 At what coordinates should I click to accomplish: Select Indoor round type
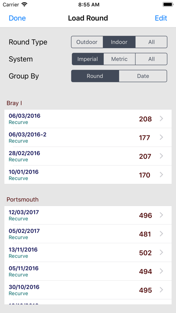pyautogui.click(x=119, y=42)
